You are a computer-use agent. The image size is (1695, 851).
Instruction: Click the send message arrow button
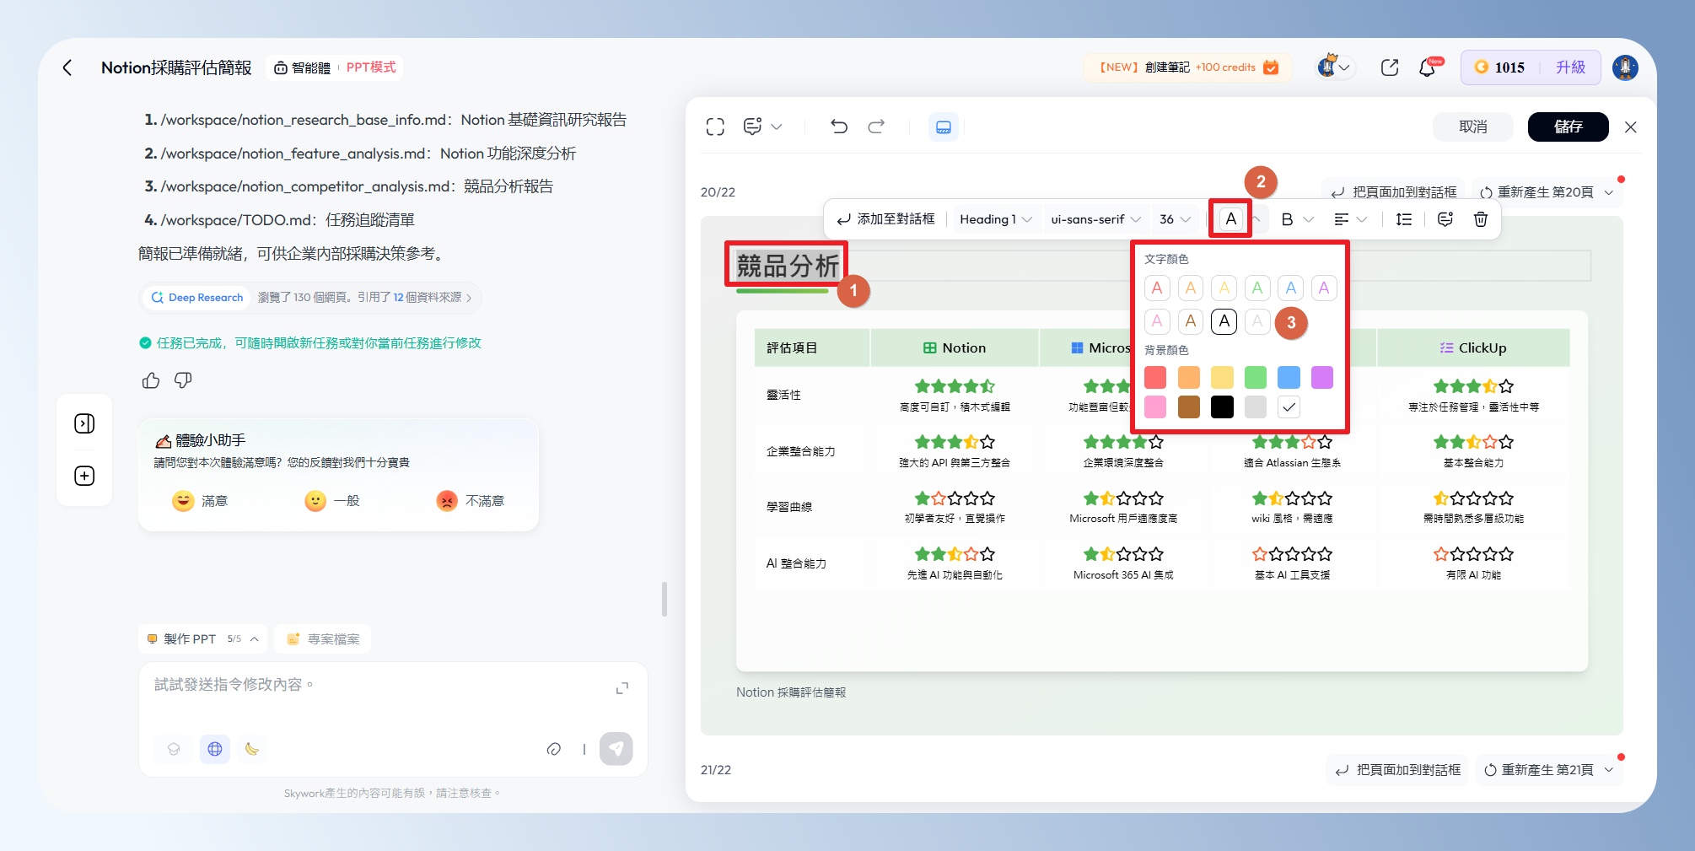coord(616,748)
